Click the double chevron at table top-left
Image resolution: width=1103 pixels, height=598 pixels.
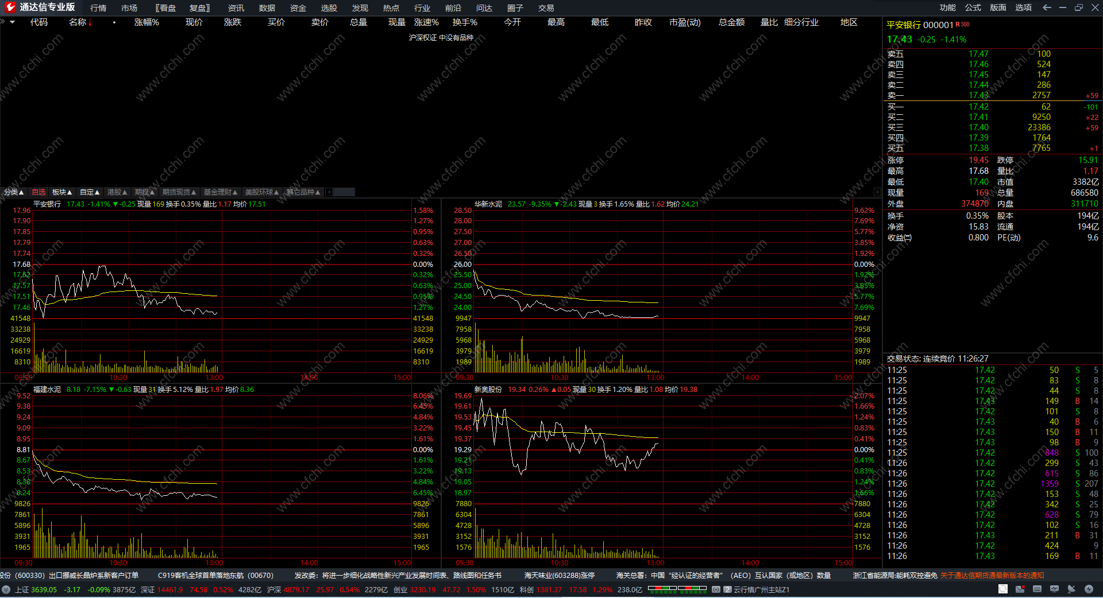[2, 22]
